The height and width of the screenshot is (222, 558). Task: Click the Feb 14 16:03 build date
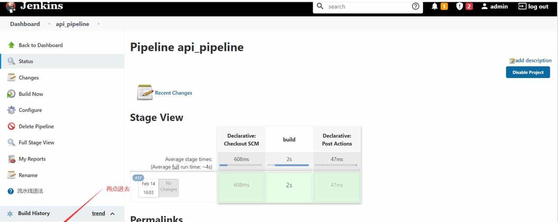point(148,188)
